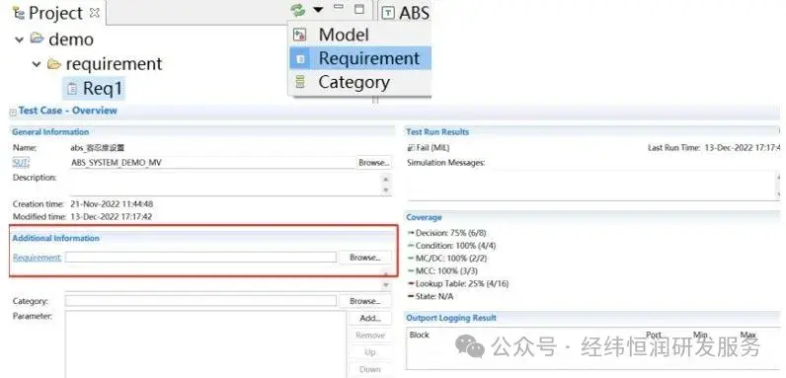Minimize the Project panel
Image resolution: width=786 pixels, height=378 pixels.
click(x=339, y=7)
